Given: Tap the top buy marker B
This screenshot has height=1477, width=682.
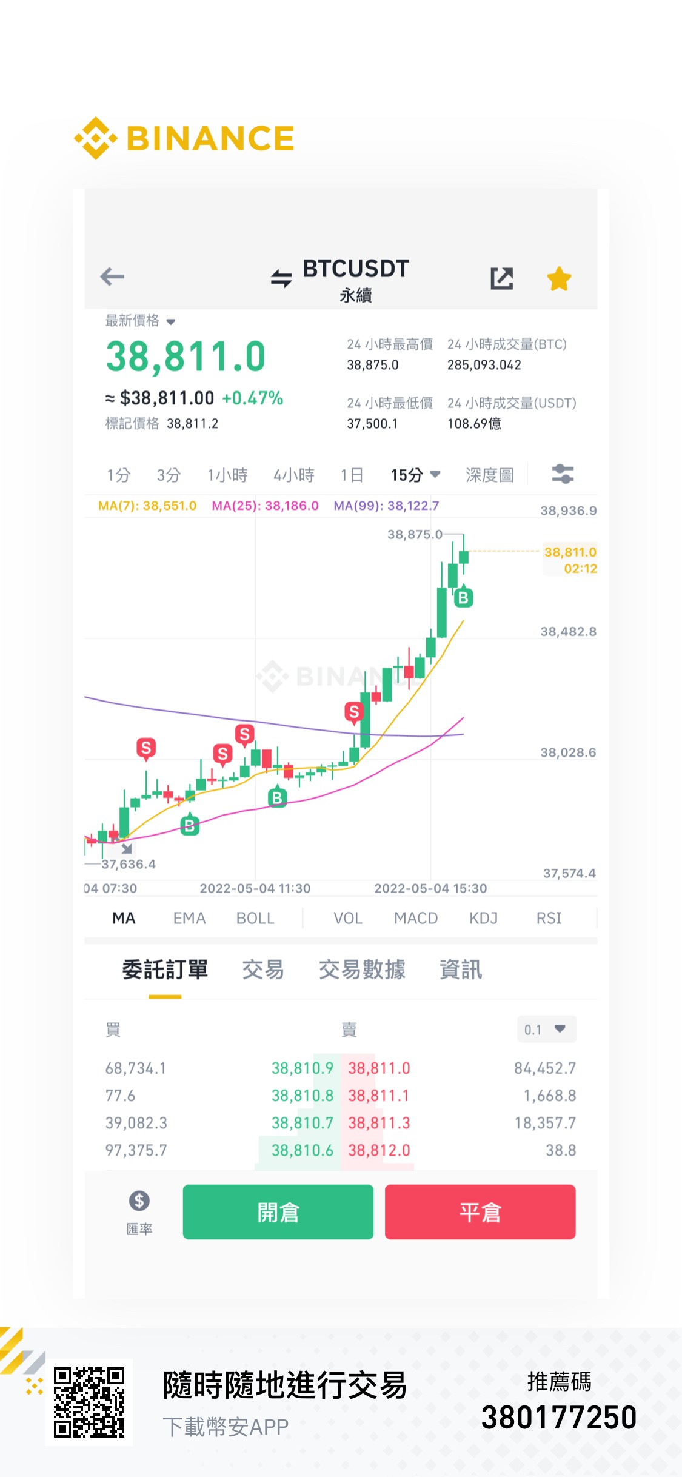Looking at the screenshot, I should tap(463, 598).
